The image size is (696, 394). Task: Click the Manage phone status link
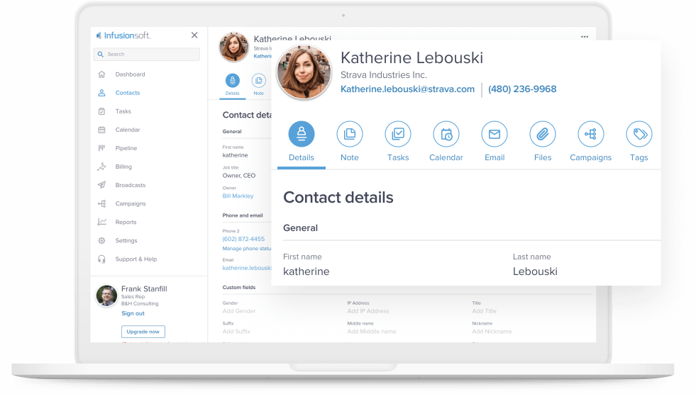(x=247, y=249)
